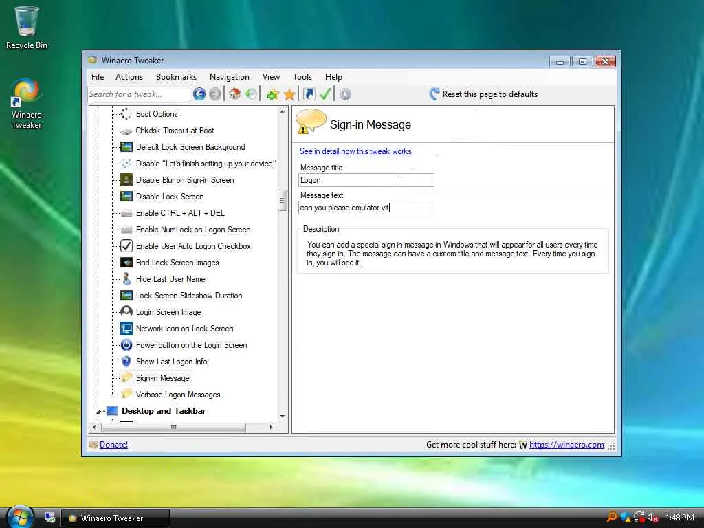Click the Power button on Login Screen icon

(126, 345)
